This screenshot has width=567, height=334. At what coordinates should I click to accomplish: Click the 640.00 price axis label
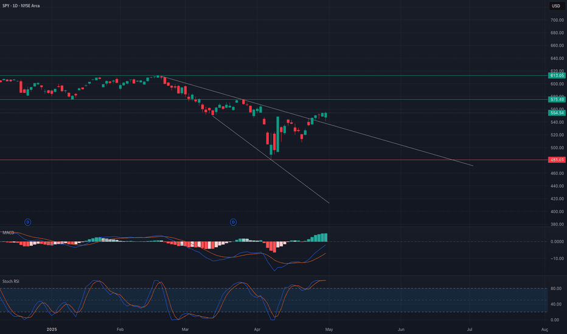pos(557,58)
